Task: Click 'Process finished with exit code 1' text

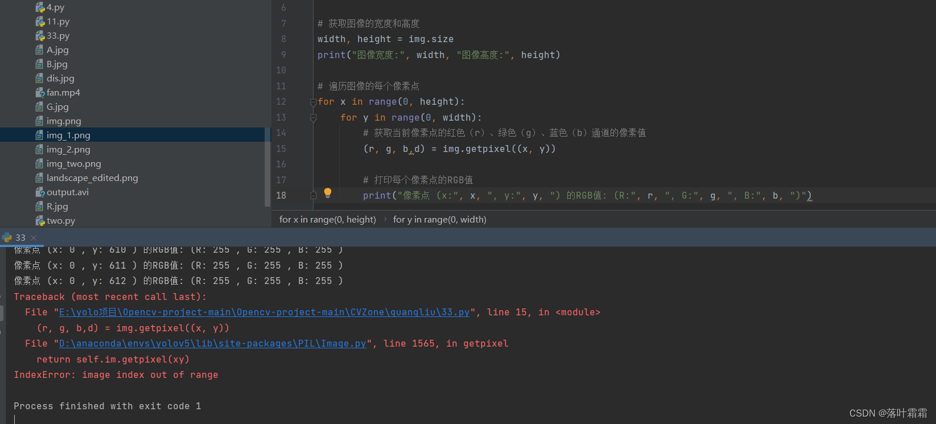Action: 108,406
